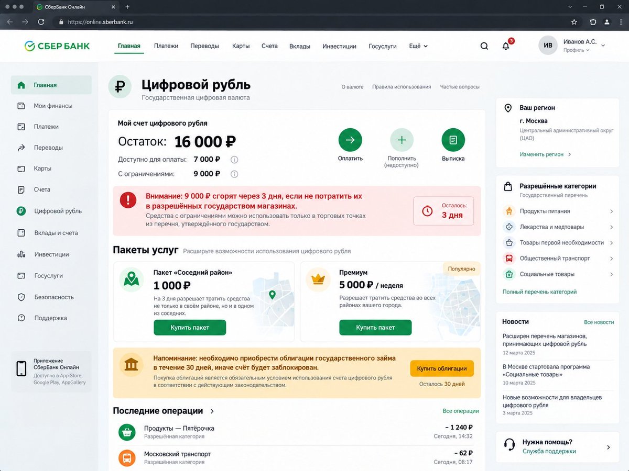629x471 pixels.
Task: Open Переводы in top navigation
Action: click(205, 46)
